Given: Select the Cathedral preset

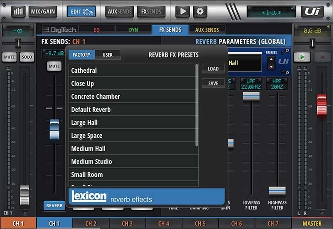Looking at the screenshot, I should point(133,71).
